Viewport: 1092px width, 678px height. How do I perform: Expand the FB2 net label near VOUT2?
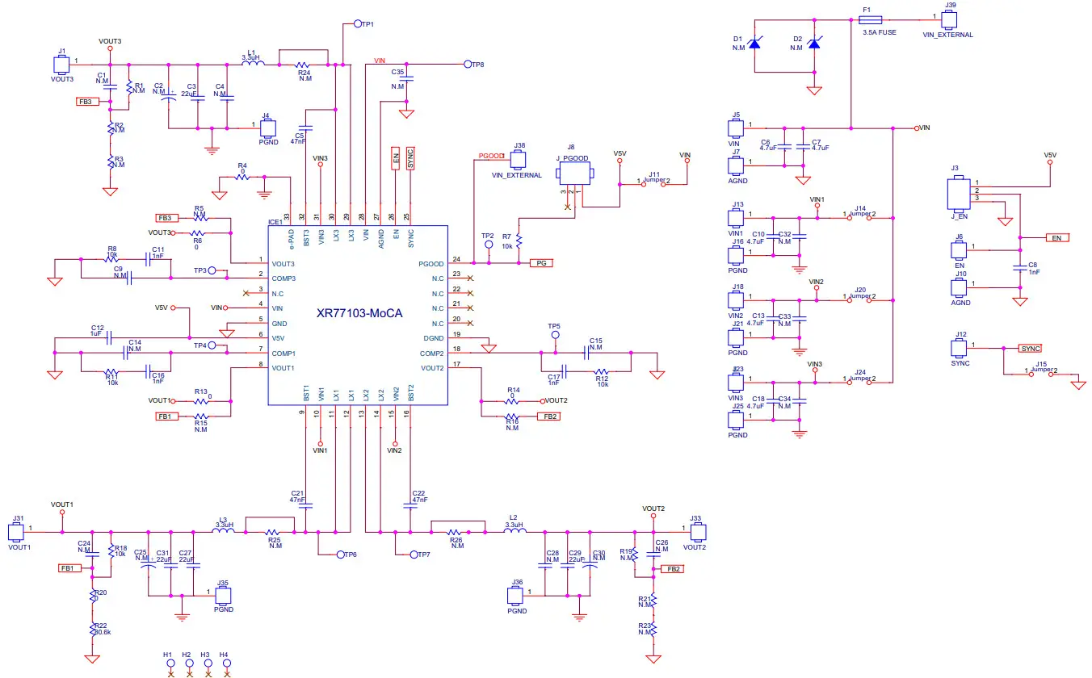click(x=672, y=568)
